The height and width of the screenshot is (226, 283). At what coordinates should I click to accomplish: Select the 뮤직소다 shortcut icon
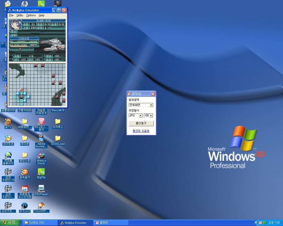(25, 206)
